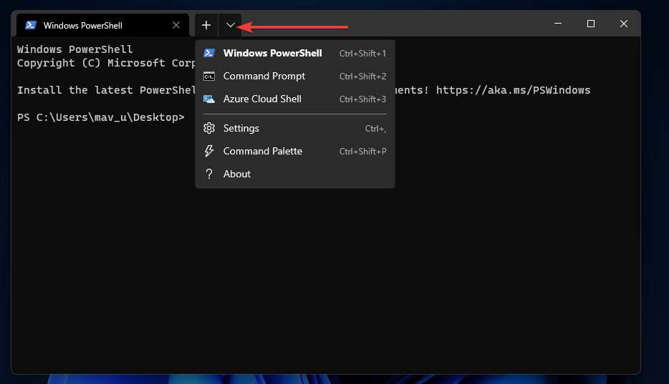Viewport: 669px width, 384px height.
Task: Select the Windows PowerShell tab title
Action: [x=82, y=25]
